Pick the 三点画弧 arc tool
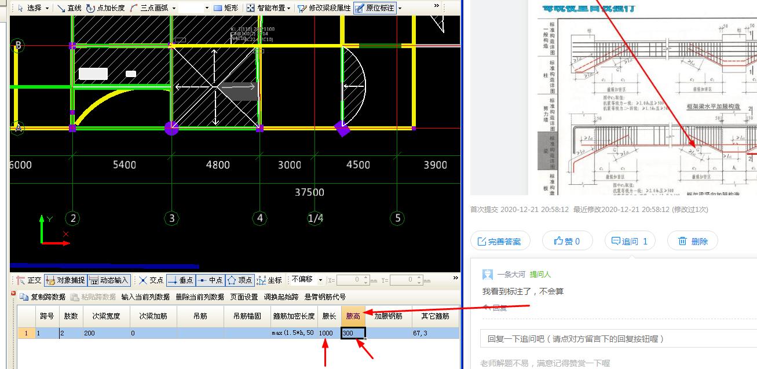This screenshot has width=757, height=369. click(150, 8)
